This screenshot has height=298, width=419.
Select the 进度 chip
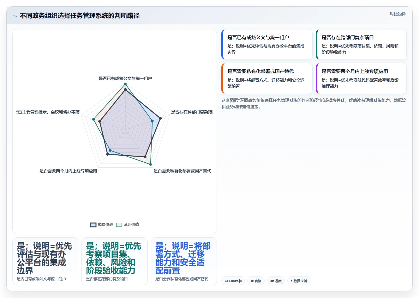coord(276,281)
